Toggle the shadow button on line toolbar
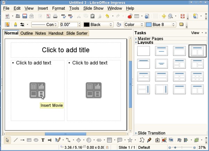The image size is (209, 151). (x=181, y=24)
